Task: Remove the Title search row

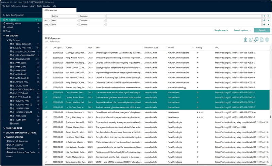Action: pos(268,25)
